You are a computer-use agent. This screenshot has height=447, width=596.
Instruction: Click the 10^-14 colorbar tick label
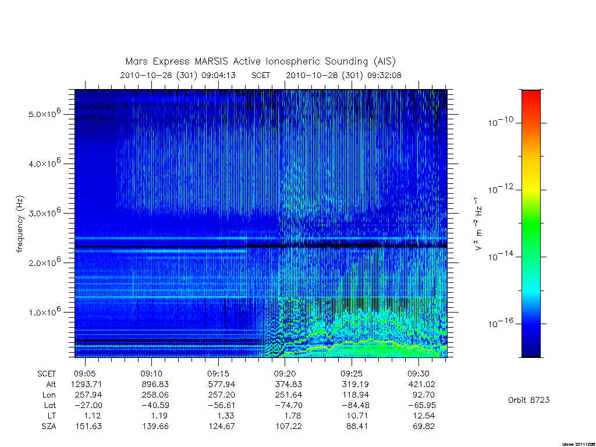point(501,256)
